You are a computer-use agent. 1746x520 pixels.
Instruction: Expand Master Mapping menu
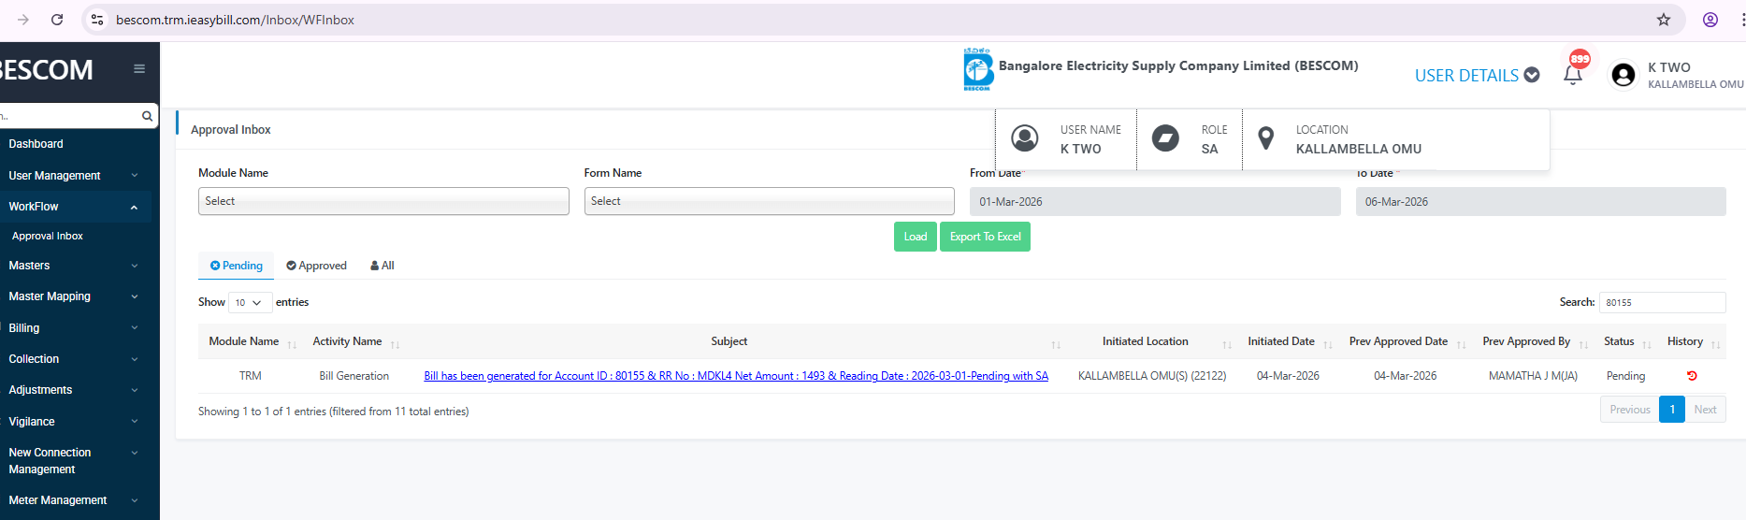[76, 296]
